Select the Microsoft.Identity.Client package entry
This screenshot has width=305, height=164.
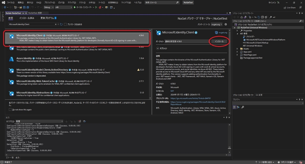click(77, 38)
